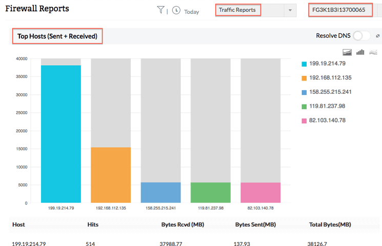Select the Today time range label
Image resolution: width=382 pixels, height=246 pixels.
coord(191,12)
